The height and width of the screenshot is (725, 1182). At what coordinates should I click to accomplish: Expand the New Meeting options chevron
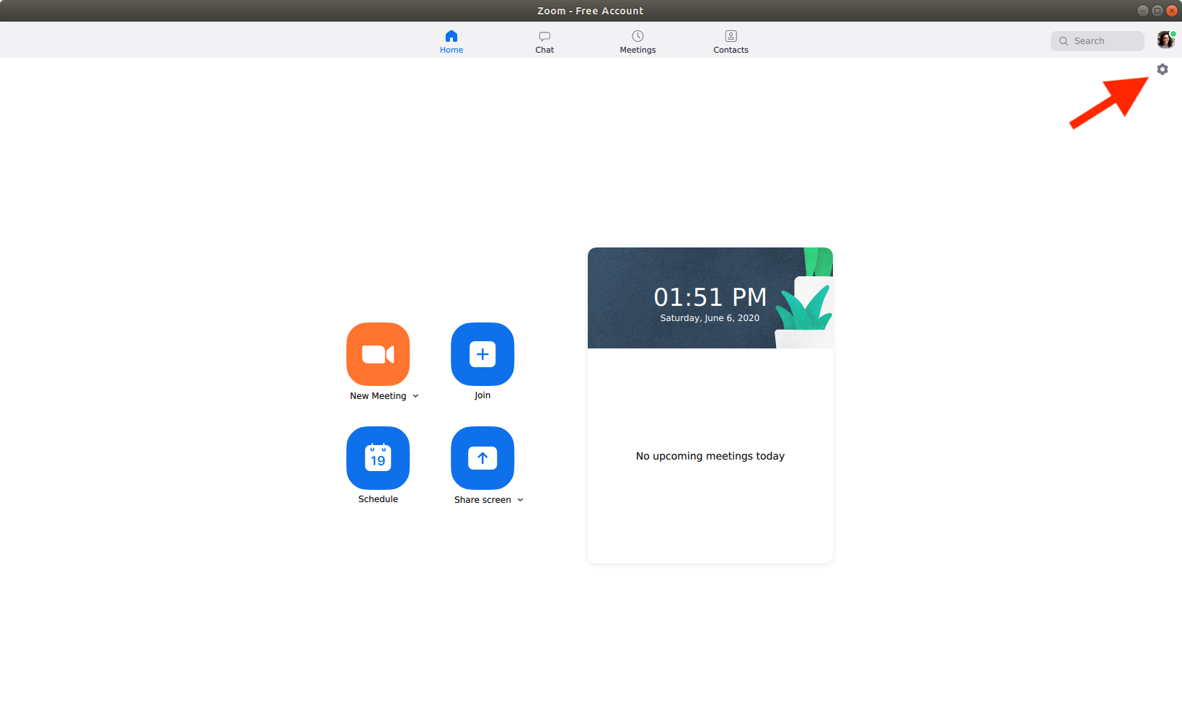[x=416, y=396]
